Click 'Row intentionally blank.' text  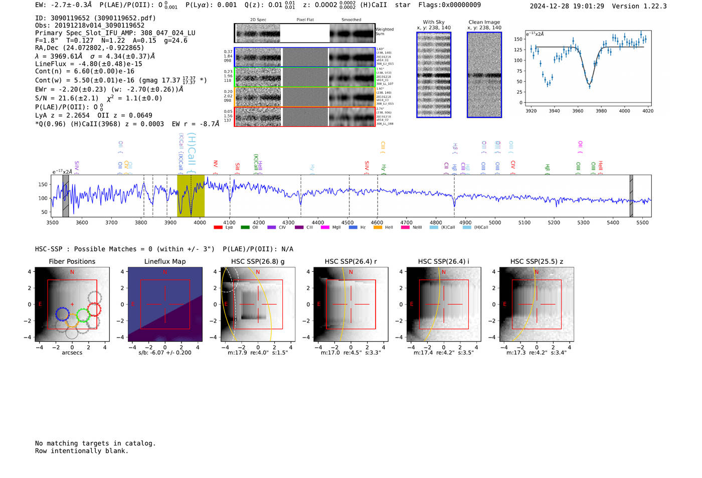pyautogui.click(x=82, y=451)
